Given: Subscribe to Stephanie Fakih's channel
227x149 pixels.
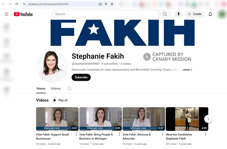Looking at the screenshot, I should [x=81, y=77].
